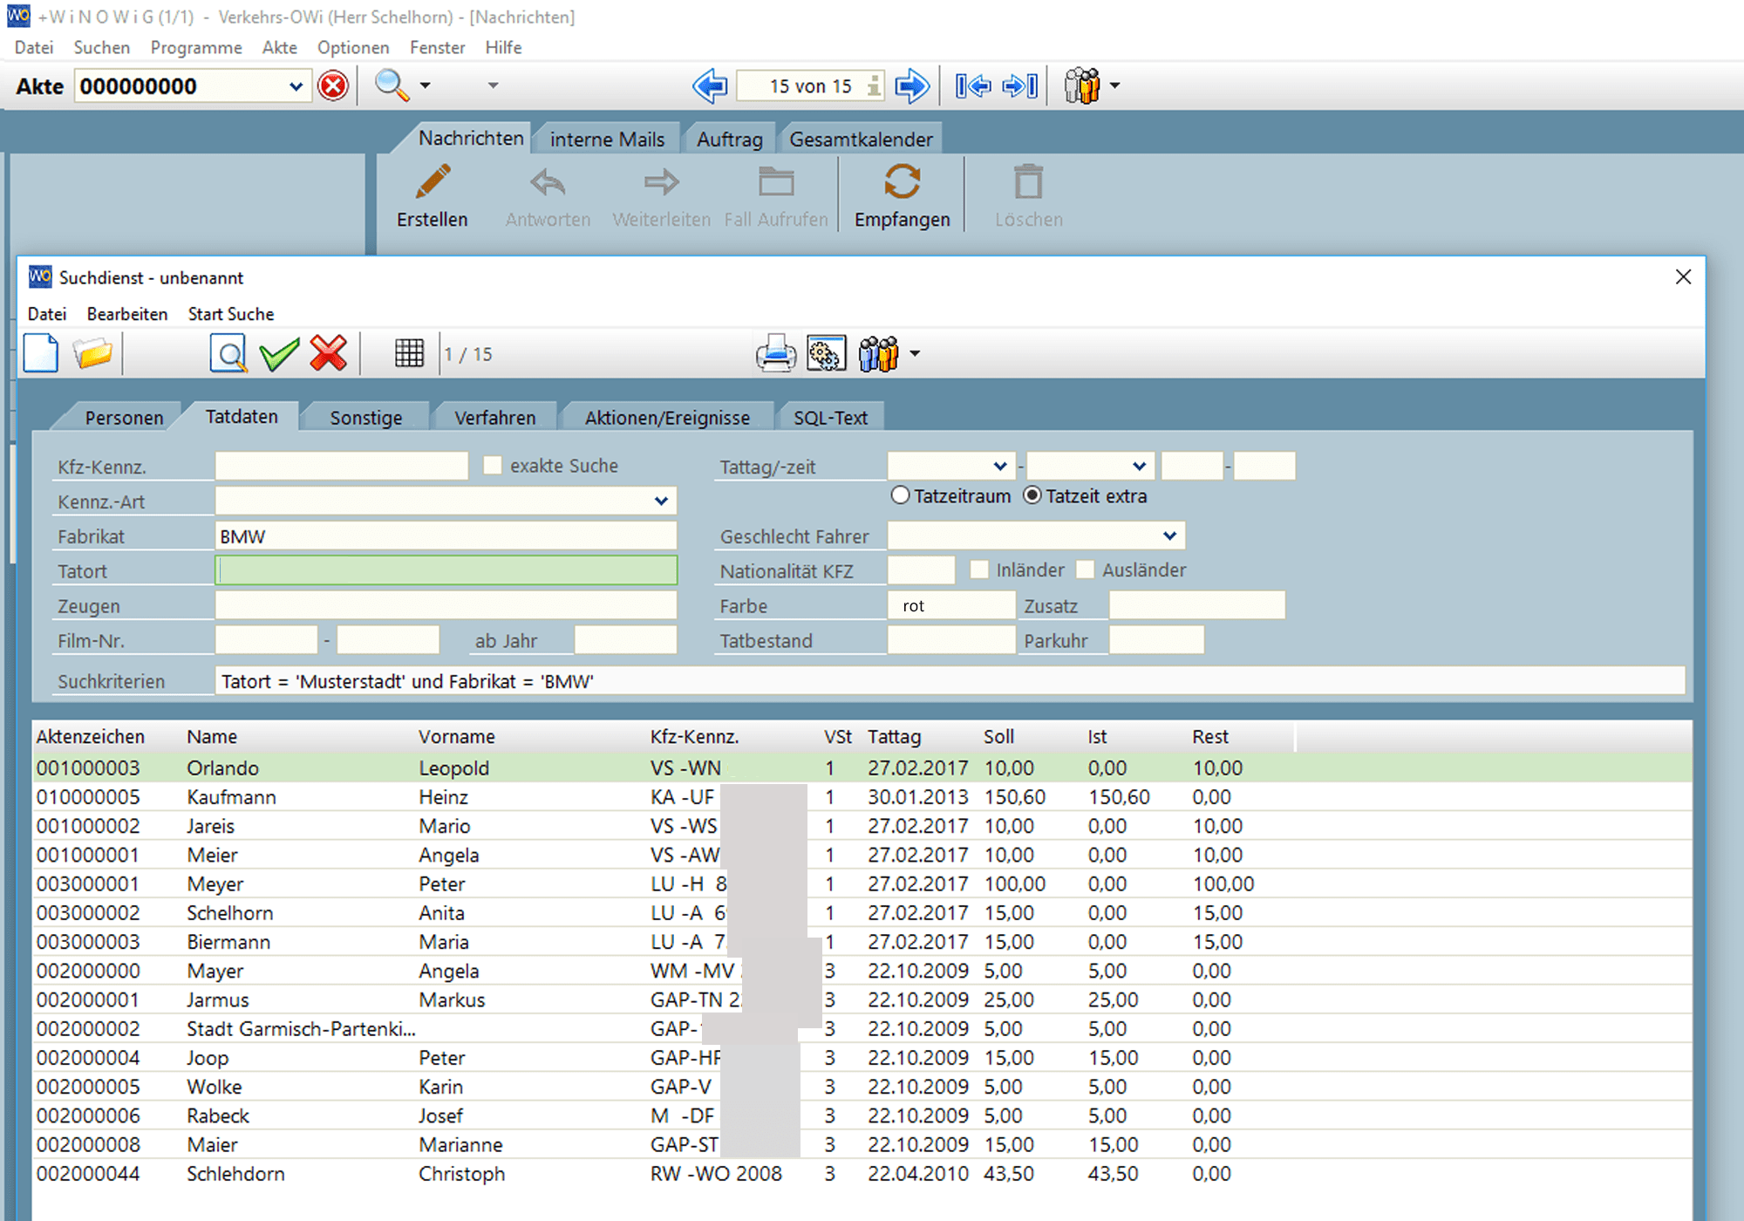1744x1221 pixels.
Task: Click the Empfangen refresh icon
Action: (902, 182)
